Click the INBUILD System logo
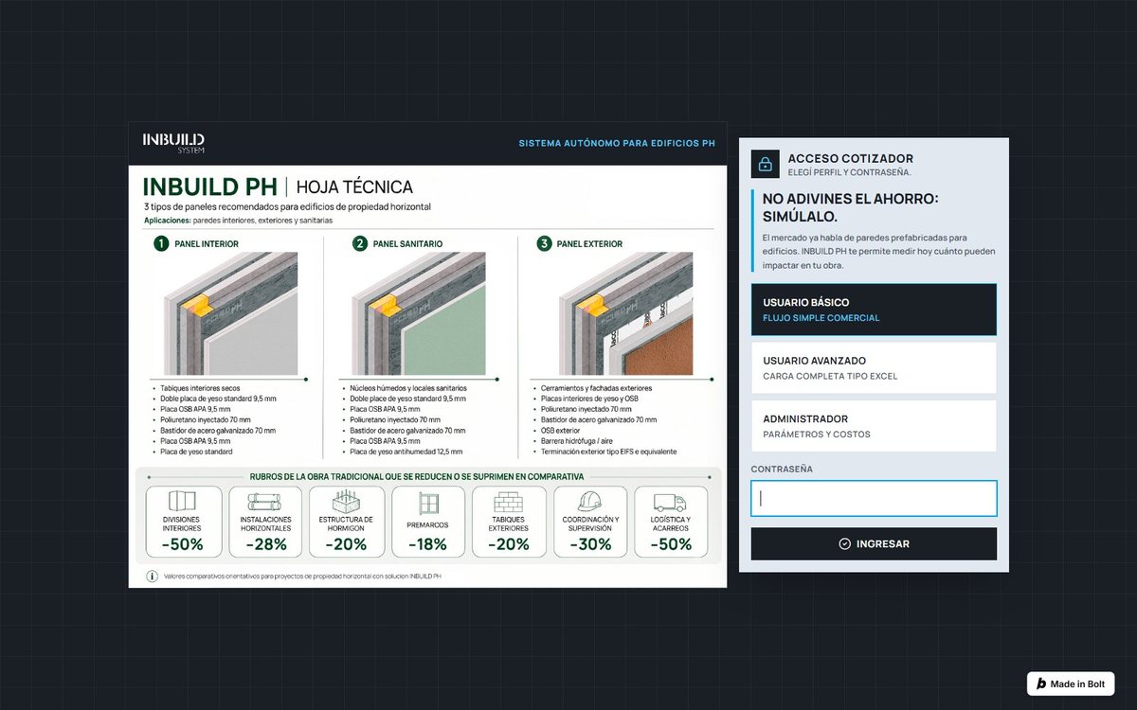Image resolution: width=1137 pixels, height=710 pixels. click(173, 143)
